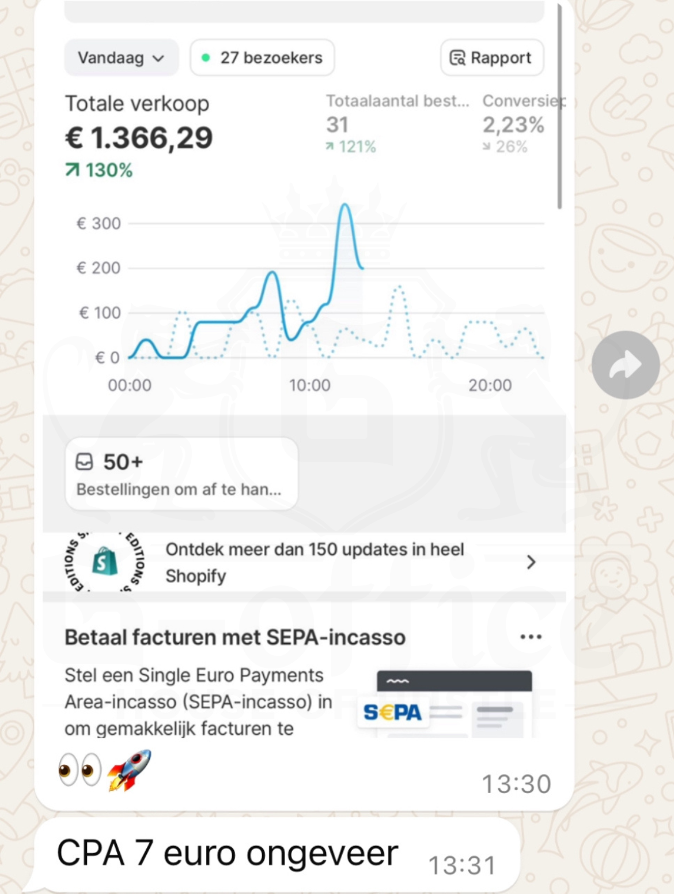This screenshot has width=674, height=894.
Task: Click the SEPA logo illustration
Action: coord(393,712)
